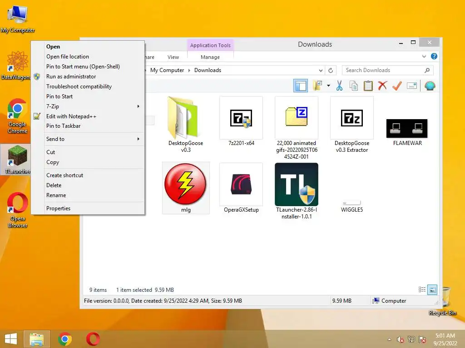Open the Classic Shell settings shell icon
The image size is (465, 348).
click(x=430, y=86)
